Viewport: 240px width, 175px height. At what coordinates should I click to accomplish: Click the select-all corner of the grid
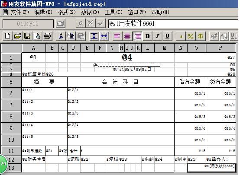[11, 48]
